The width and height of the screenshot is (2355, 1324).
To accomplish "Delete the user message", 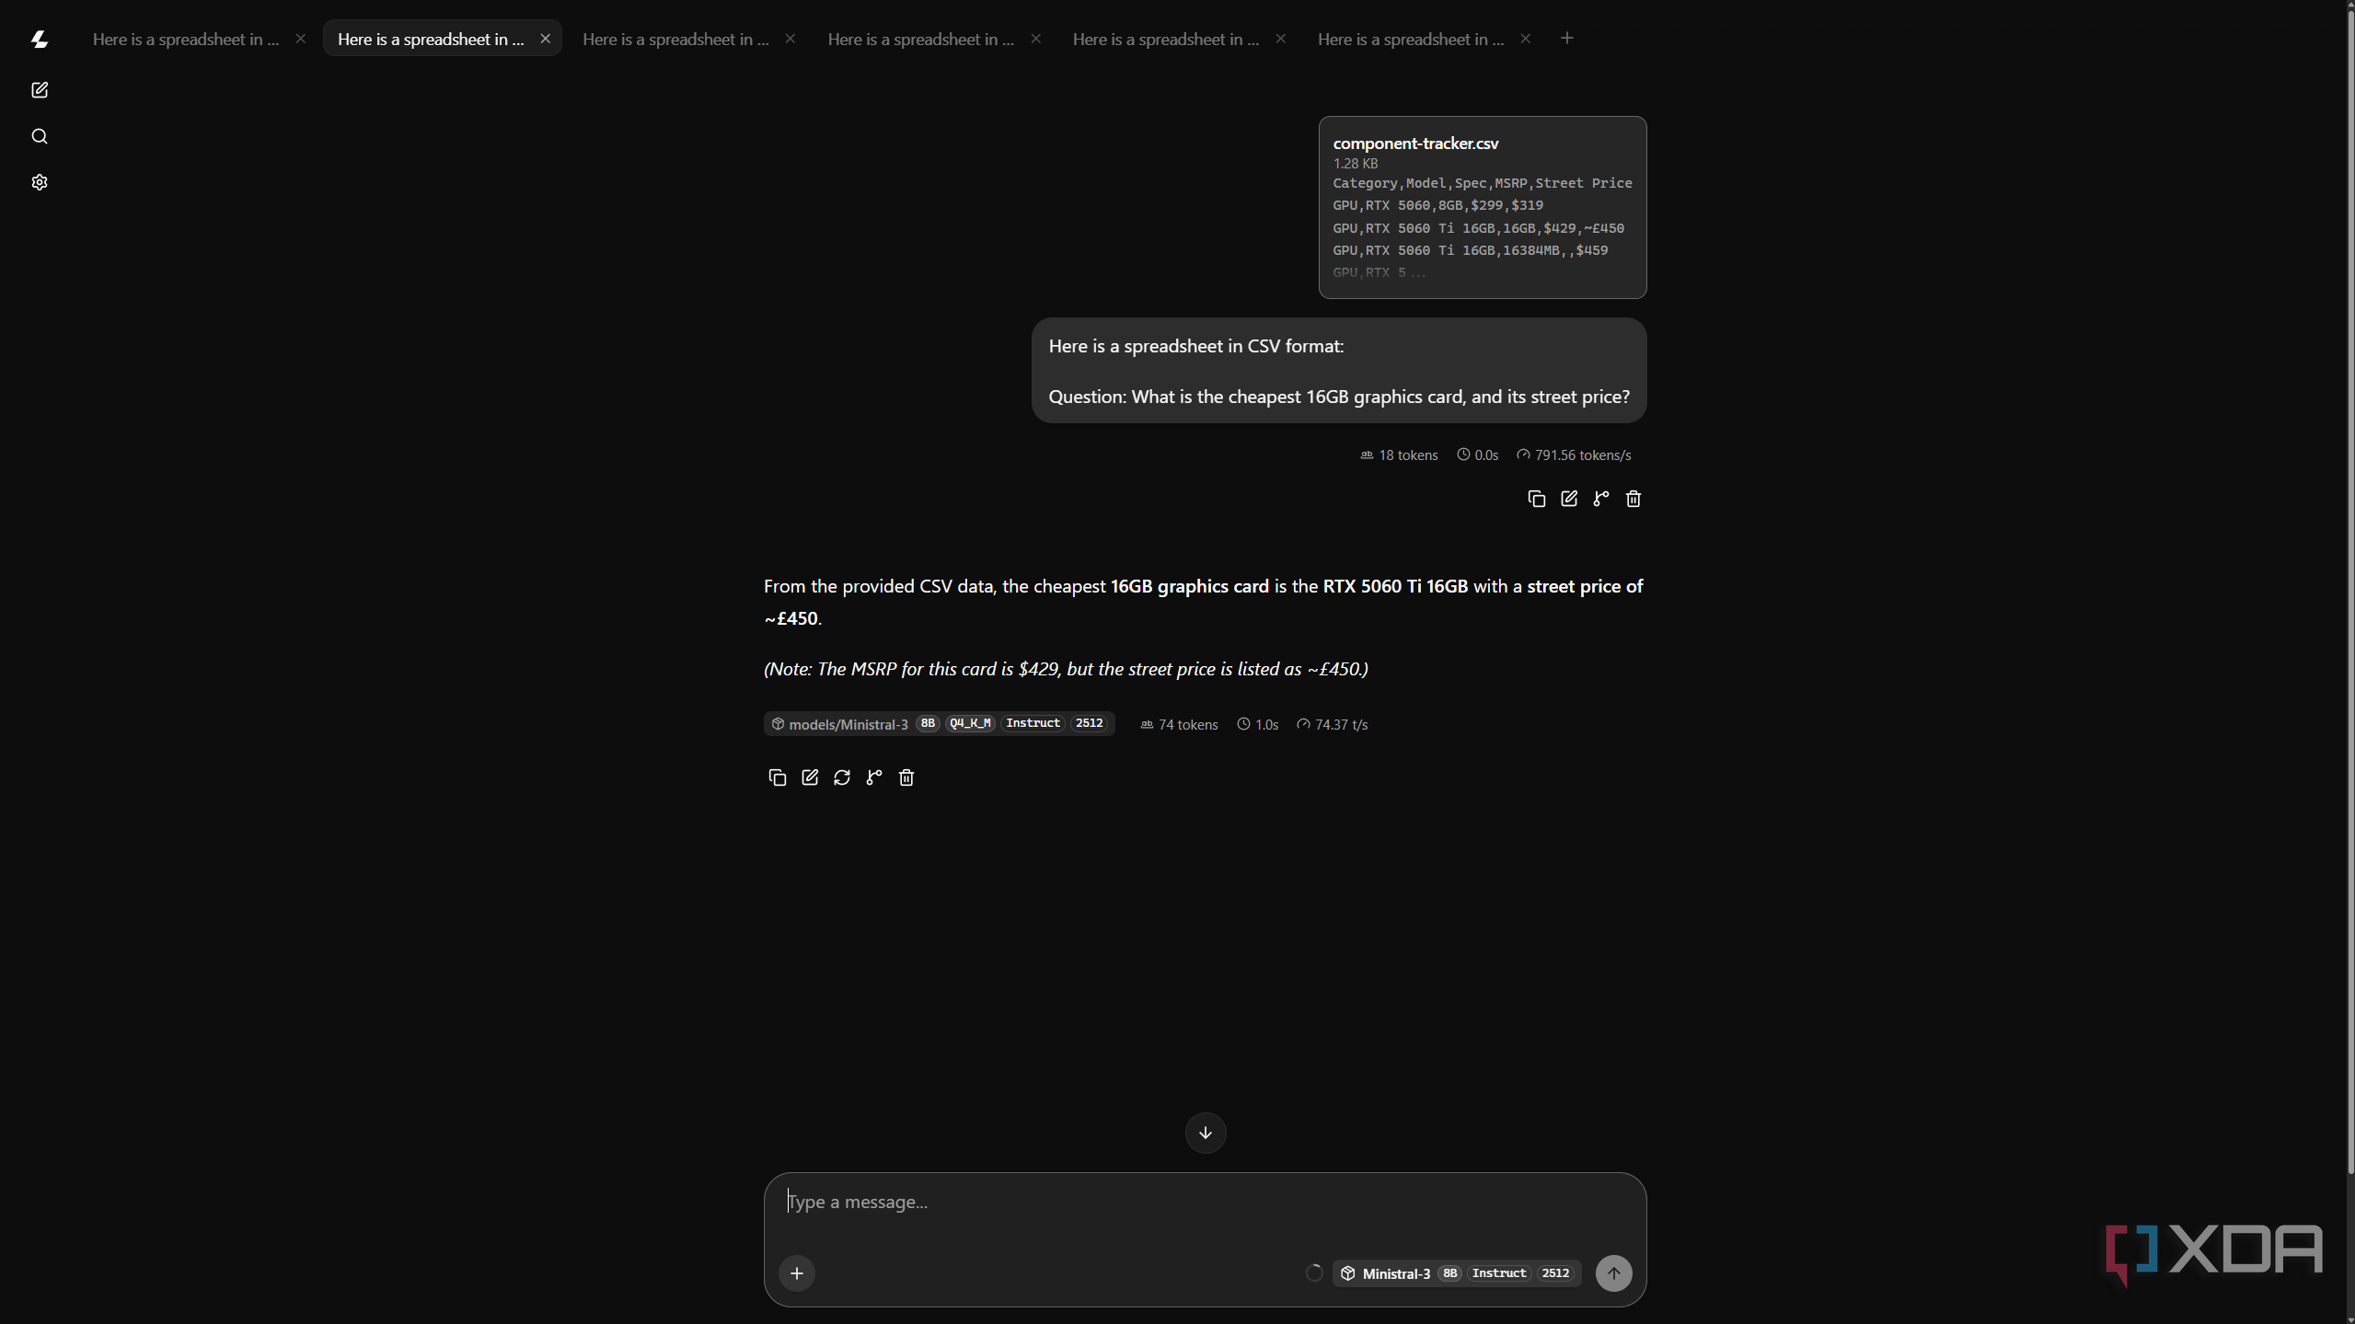I will 1633,499.
